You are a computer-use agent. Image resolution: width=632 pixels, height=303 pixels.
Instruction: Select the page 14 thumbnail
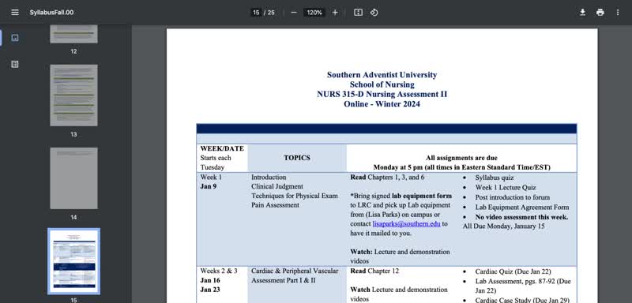click(x=73, y=178)
